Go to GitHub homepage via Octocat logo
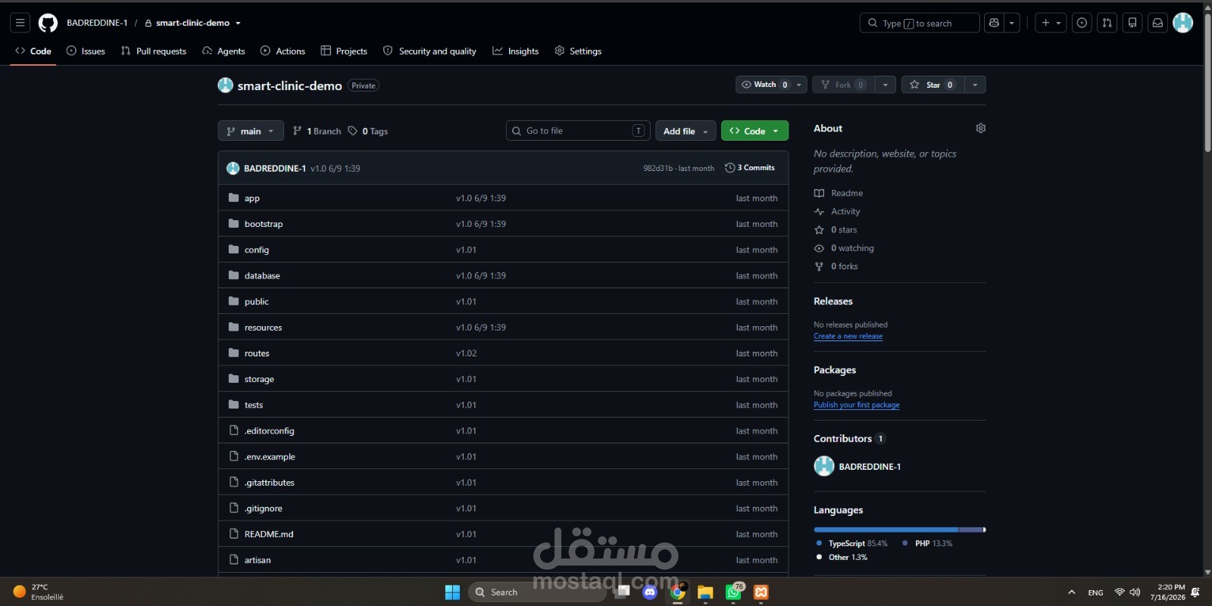This screenshot has height=606, width=1212. click(x=48, y=23)
